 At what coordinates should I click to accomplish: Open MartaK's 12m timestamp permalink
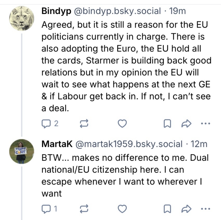(x=199, y=144)
